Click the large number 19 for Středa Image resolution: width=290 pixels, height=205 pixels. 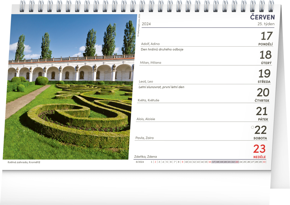click(x=264, y=74)
